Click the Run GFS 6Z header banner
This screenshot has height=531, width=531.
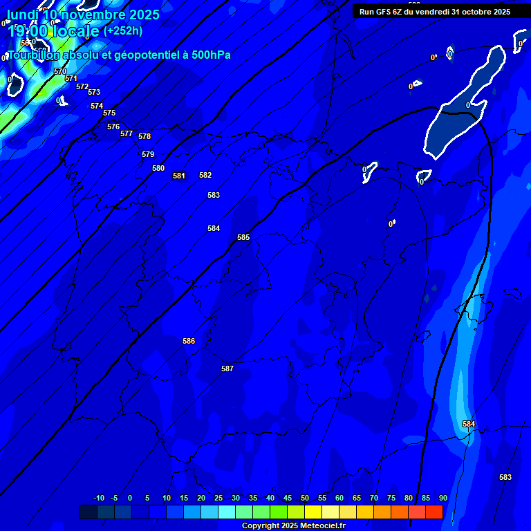click(x=434, y=12)
